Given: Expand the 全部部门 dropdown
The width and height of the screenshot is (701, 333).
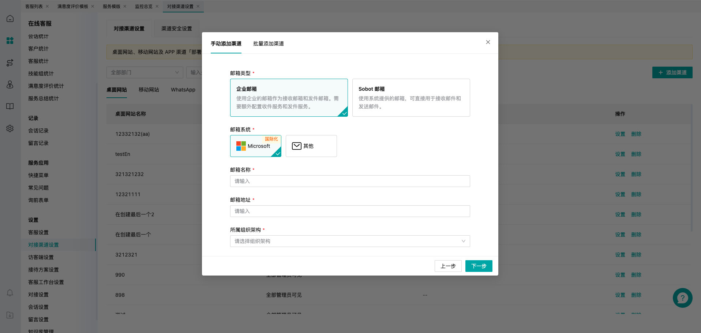Looking at the screenshot, I should click(145, 72).
